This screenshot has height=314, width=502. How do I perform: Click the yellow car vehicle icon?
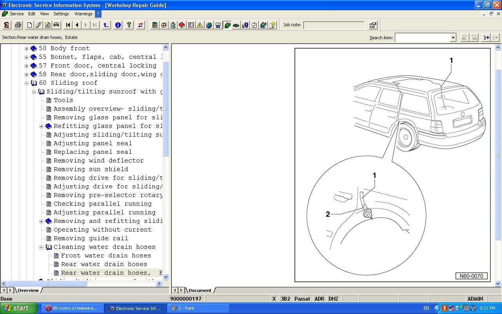pyautogui.click(x=56, y=25)
